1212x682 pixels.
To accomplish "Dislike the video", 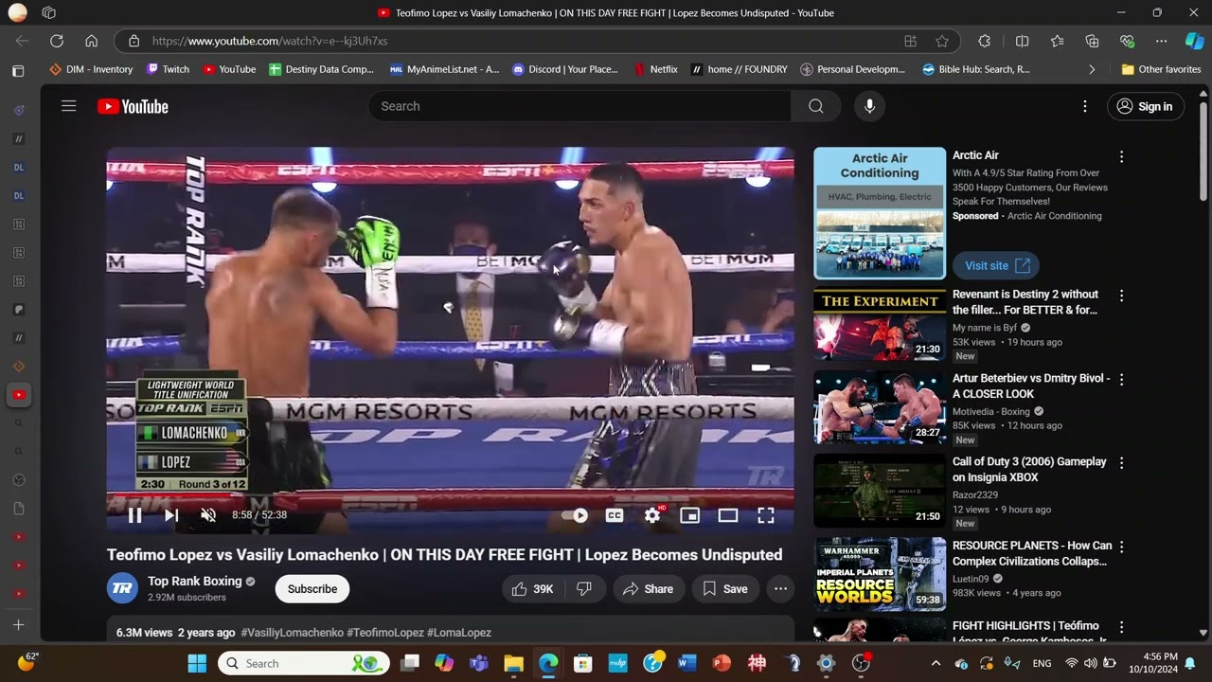I will tap(584, 589).
